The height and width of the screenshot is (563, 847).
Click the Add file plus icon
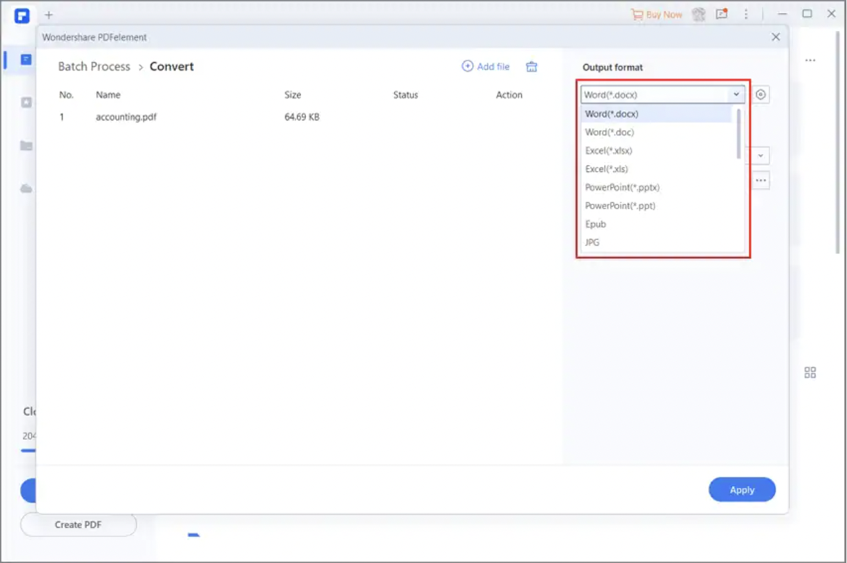pyautogui.click(x=467, y=66)
